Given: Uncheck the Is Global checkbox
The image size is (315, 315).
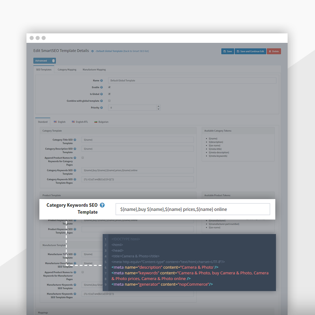Looking at the screenshot, I should (x=109, y=94).
